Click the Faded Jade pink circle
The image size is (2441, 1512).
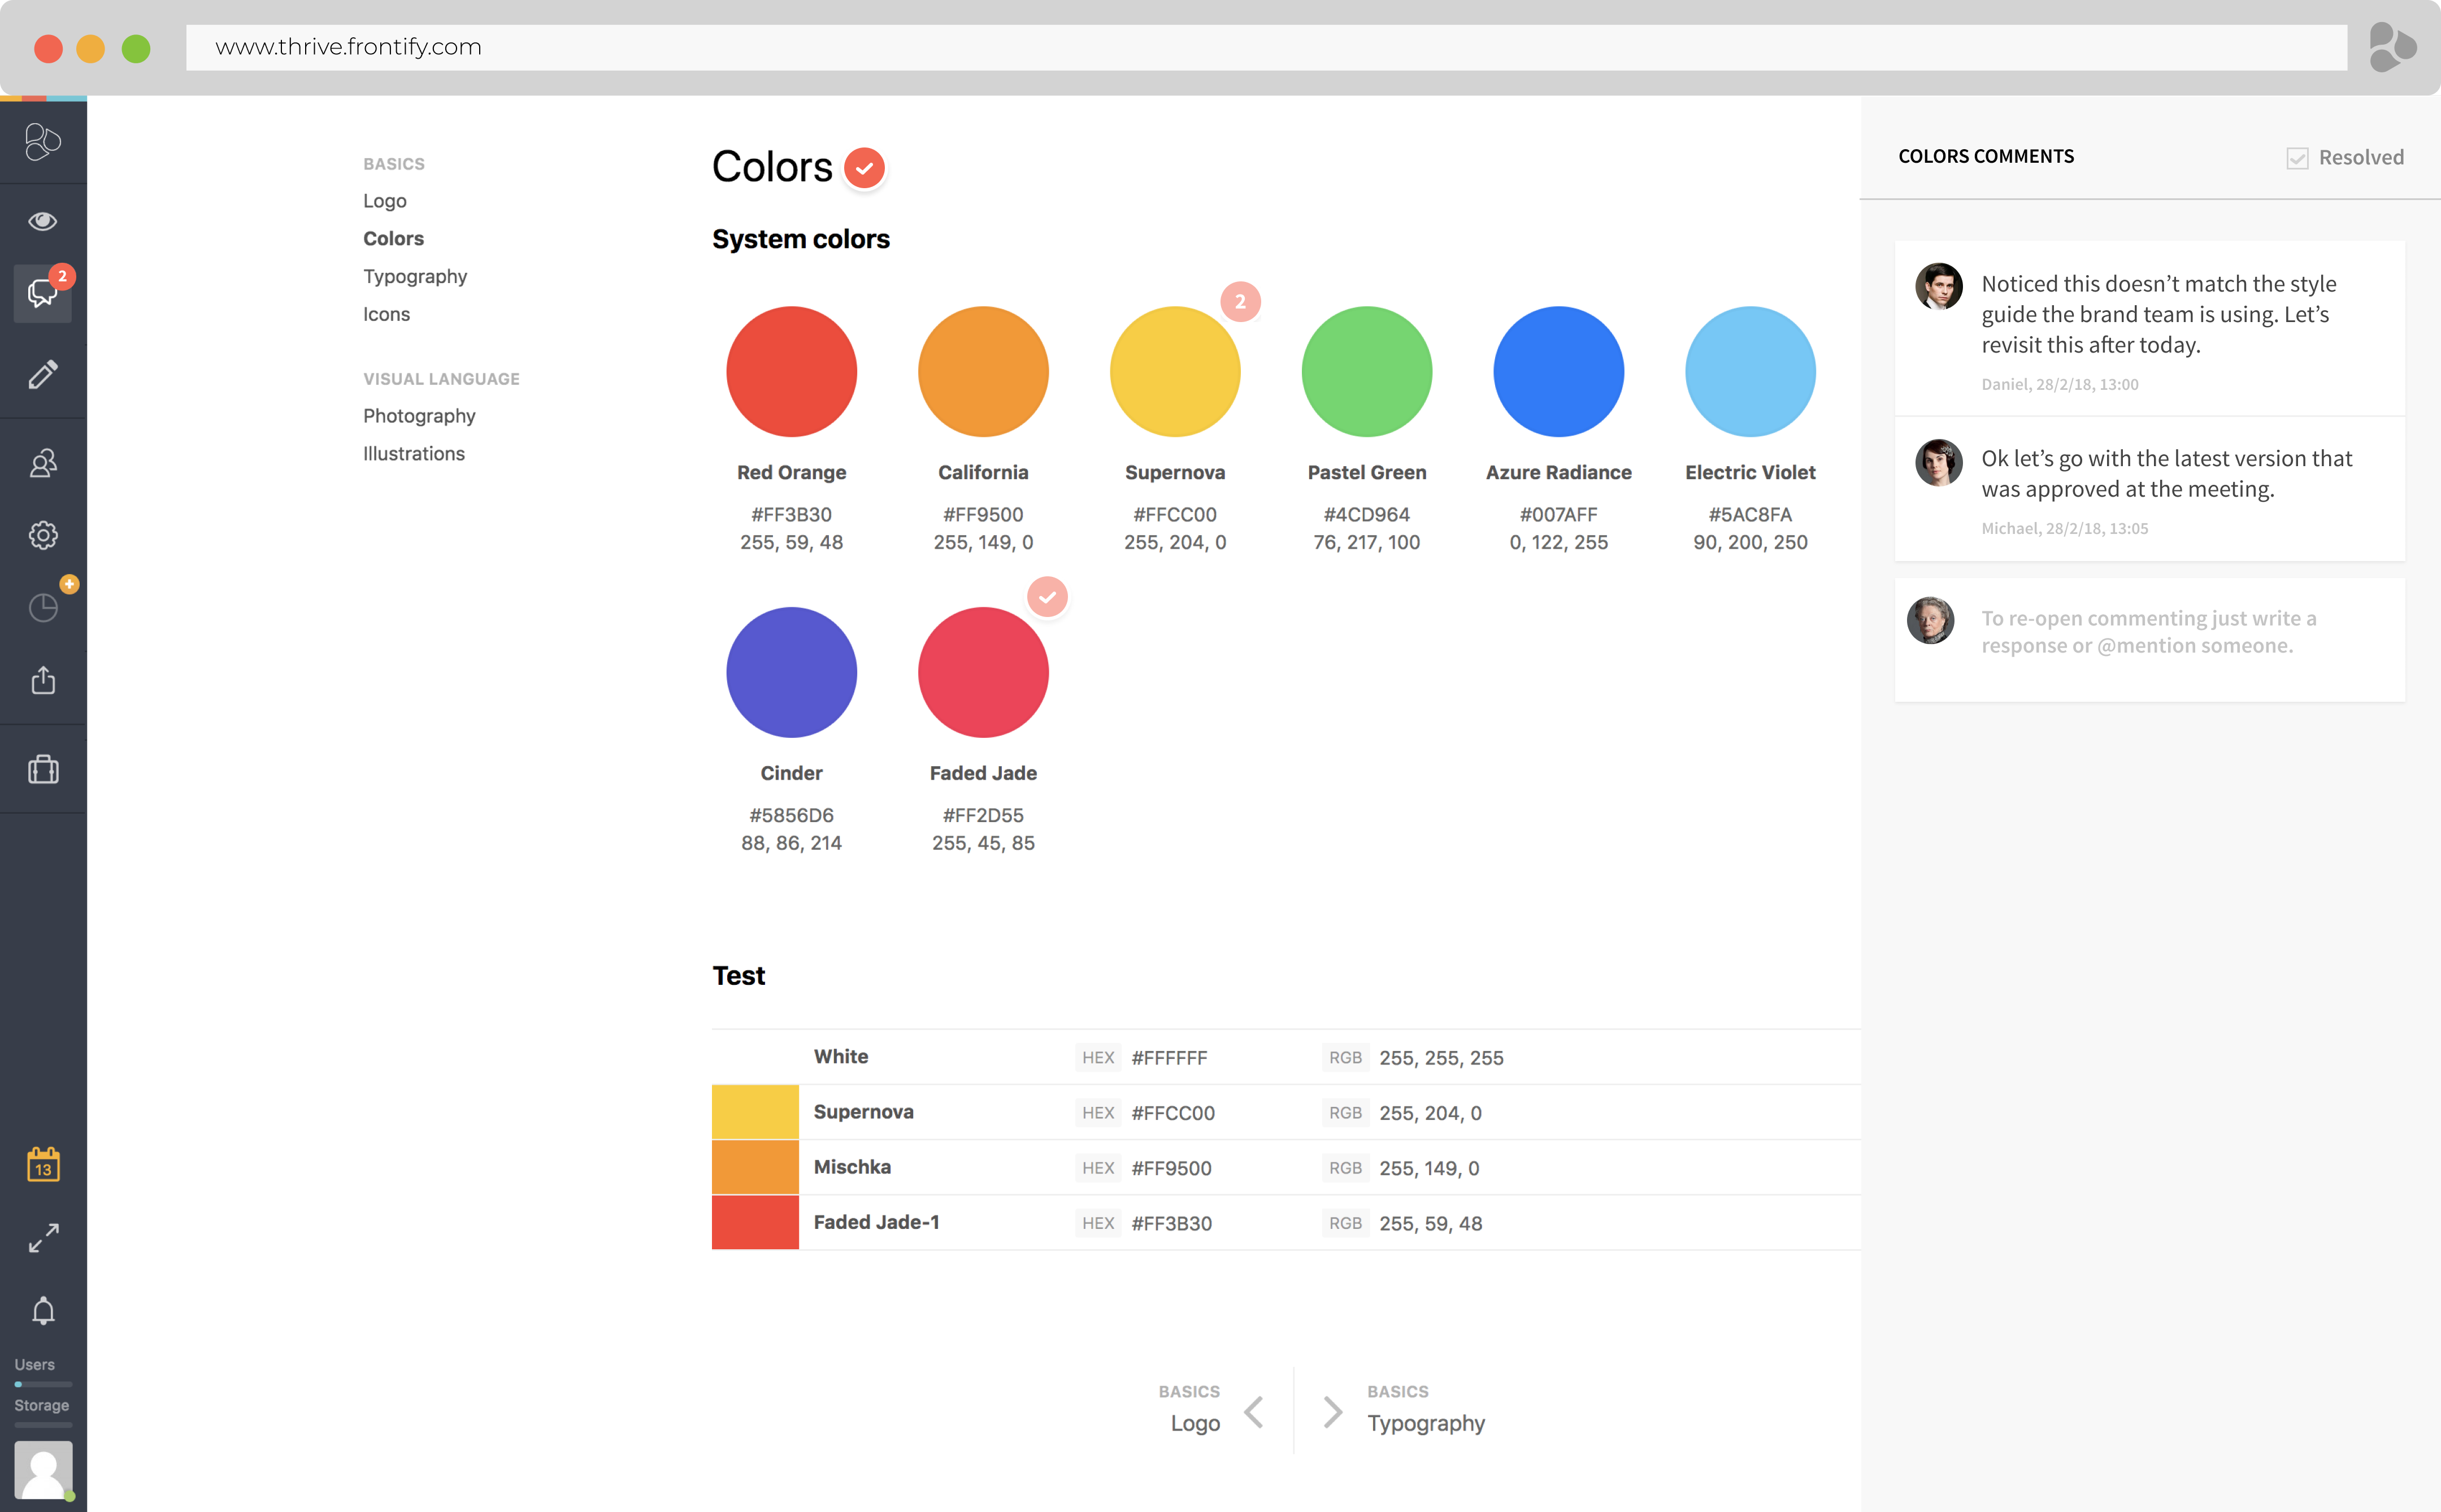click(983, 672)
